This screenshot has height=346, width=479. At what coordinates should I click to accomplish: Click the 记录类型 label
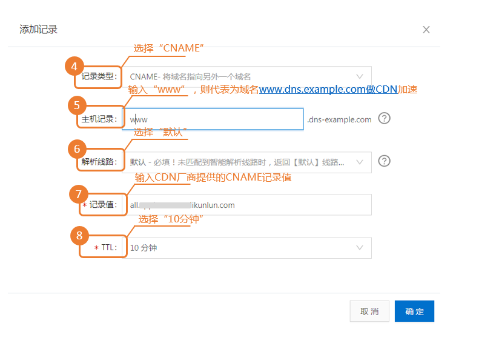pos(99,76)
